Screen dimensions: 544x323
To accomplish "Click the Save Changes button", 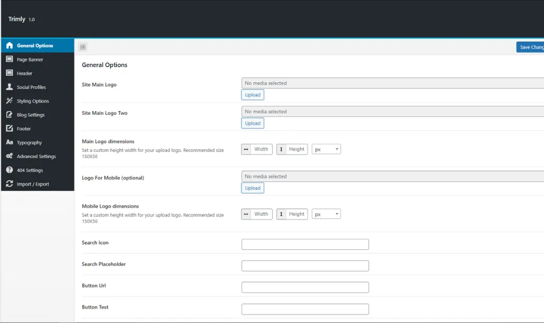I will click(x=530, y=47).
